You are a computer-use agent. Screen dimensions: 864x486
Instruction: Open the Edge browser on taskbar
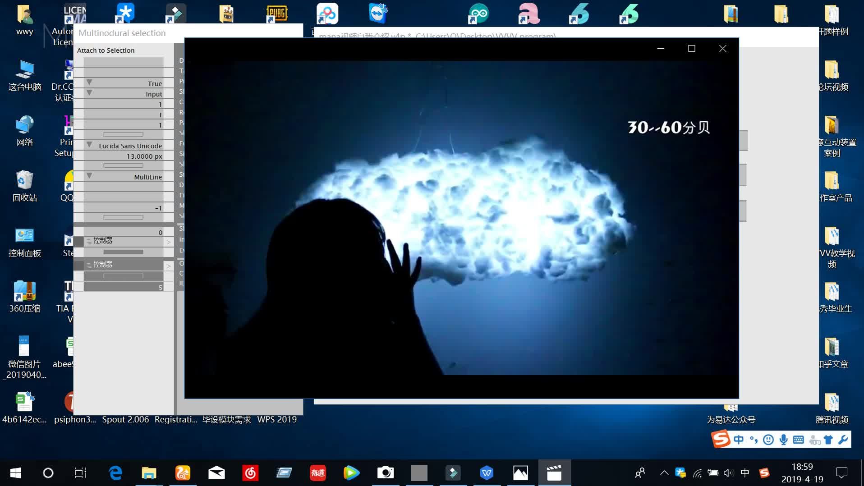(x=115, y=473)
